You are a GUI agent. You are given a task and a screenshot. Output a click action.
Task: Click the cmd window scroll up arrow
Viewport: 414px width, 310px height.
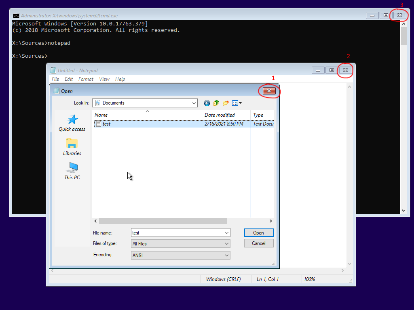[403, 24]
